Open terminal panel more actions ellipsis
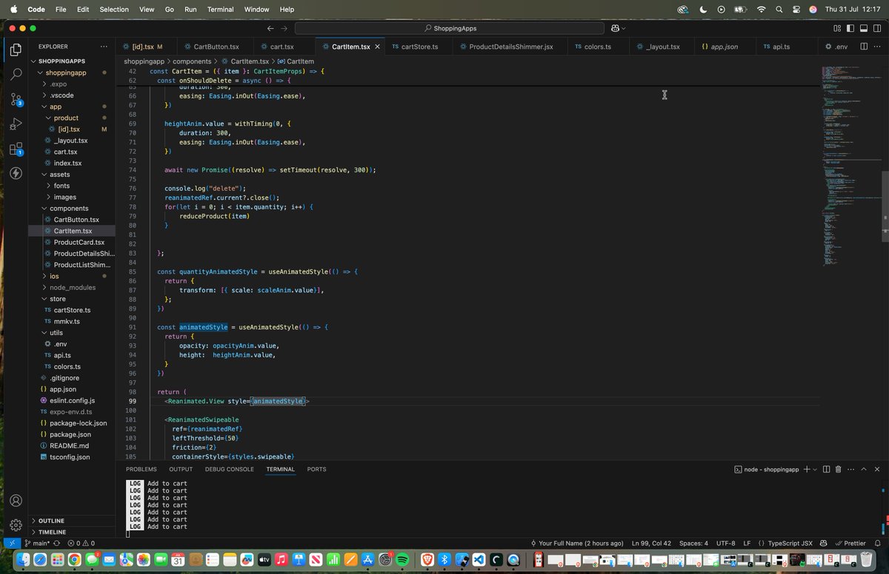Viewport: 889px width, 574px height. pyautogui.click(x=850, y=469)
